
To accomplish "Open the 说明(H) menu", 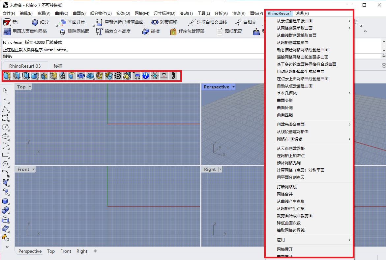I will tap(302, 13).
